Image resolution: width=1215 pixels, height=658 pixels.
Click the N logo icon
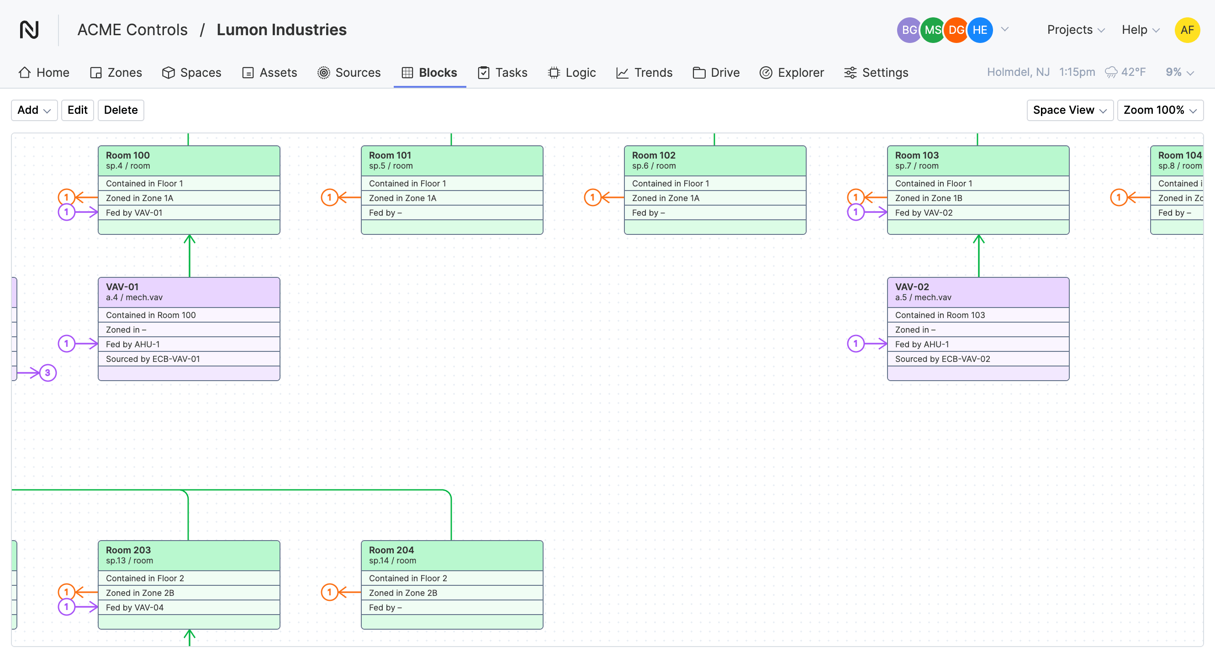pyautogui.click(x=29, y=30)
